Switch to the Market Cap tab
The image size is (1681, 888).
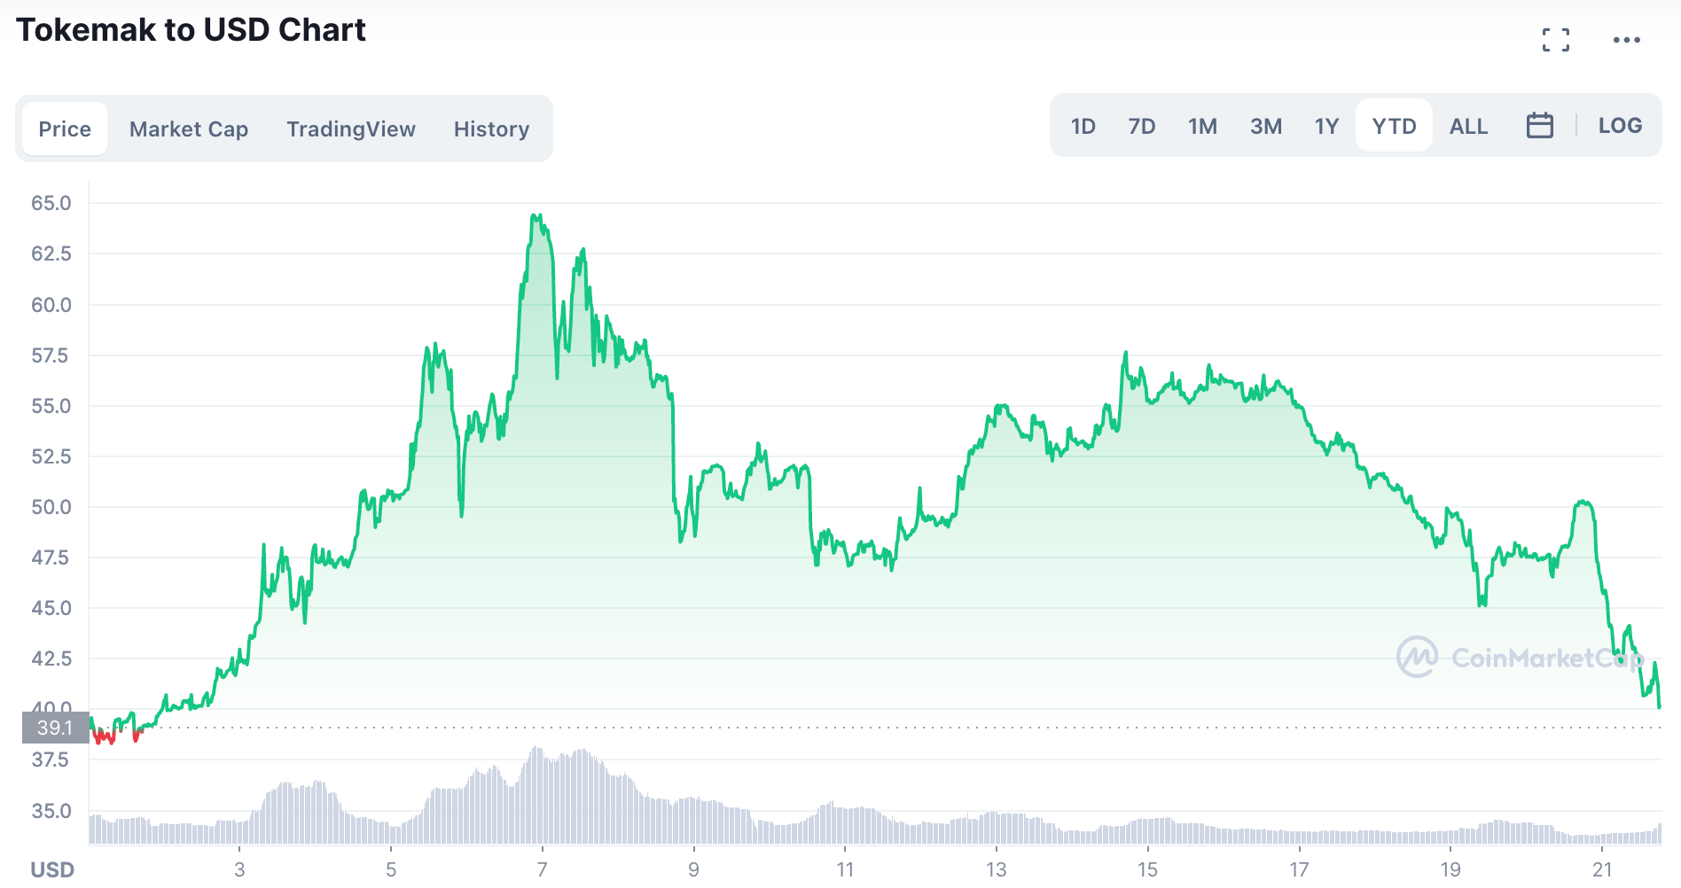188,129
